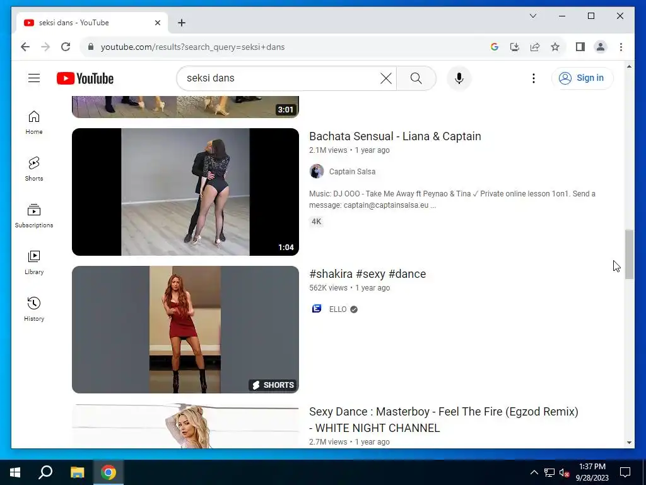Bookmark this page with the star icon
The height and width of the screenshot is (485, 646).
pyautogui.click(x=555, y=47)
